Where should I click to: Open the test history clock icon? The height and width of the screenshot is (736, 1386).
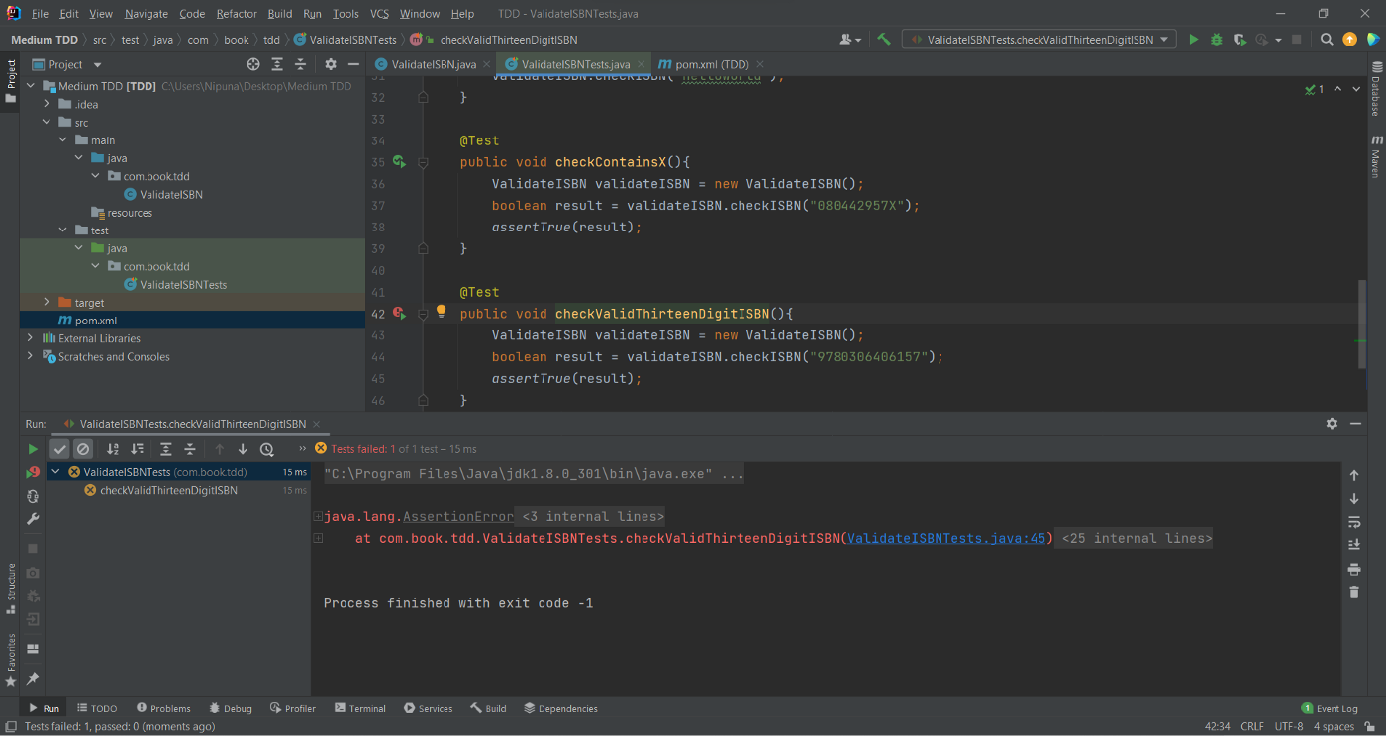[266, 449]
